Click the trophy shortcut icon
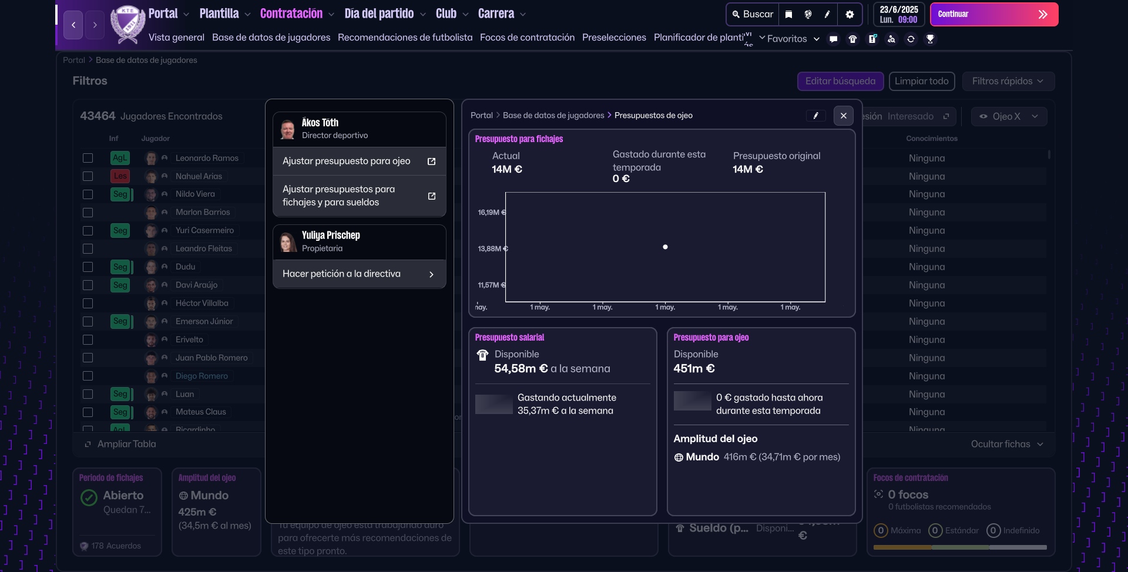 click(x=930, y=39)
